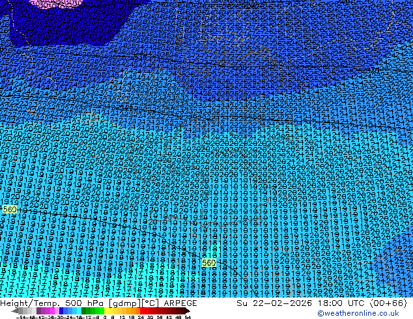Click the cyan swatch near -18 on scale

click(x=79, y=311)
